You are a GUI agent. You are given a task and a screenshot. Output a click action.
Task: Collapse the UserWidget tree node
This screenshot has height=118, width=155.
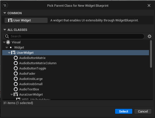coord(9,53)
